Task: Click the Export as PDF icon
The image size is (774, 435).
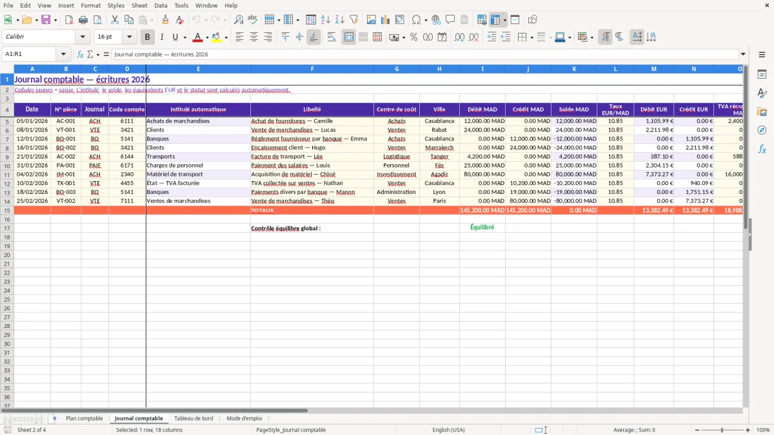Action: [x=69, y=20]
